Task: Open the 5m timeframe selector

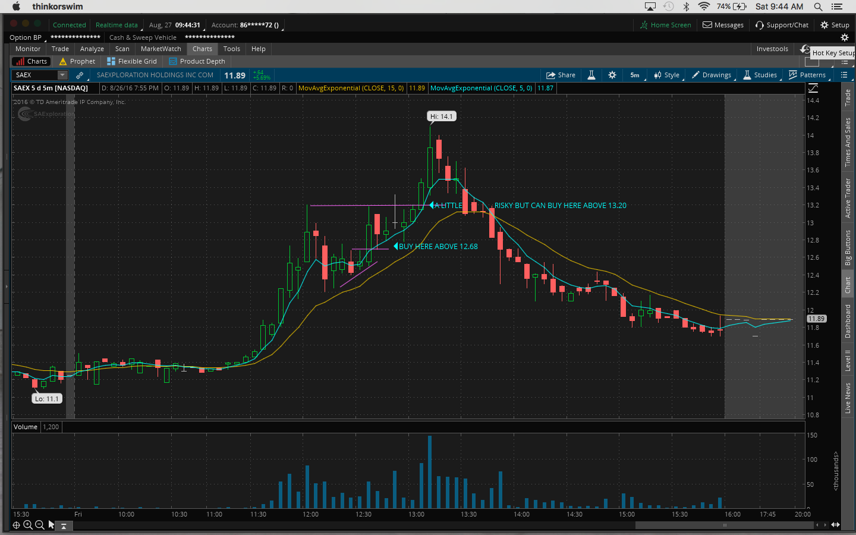Action: [635, 75]
